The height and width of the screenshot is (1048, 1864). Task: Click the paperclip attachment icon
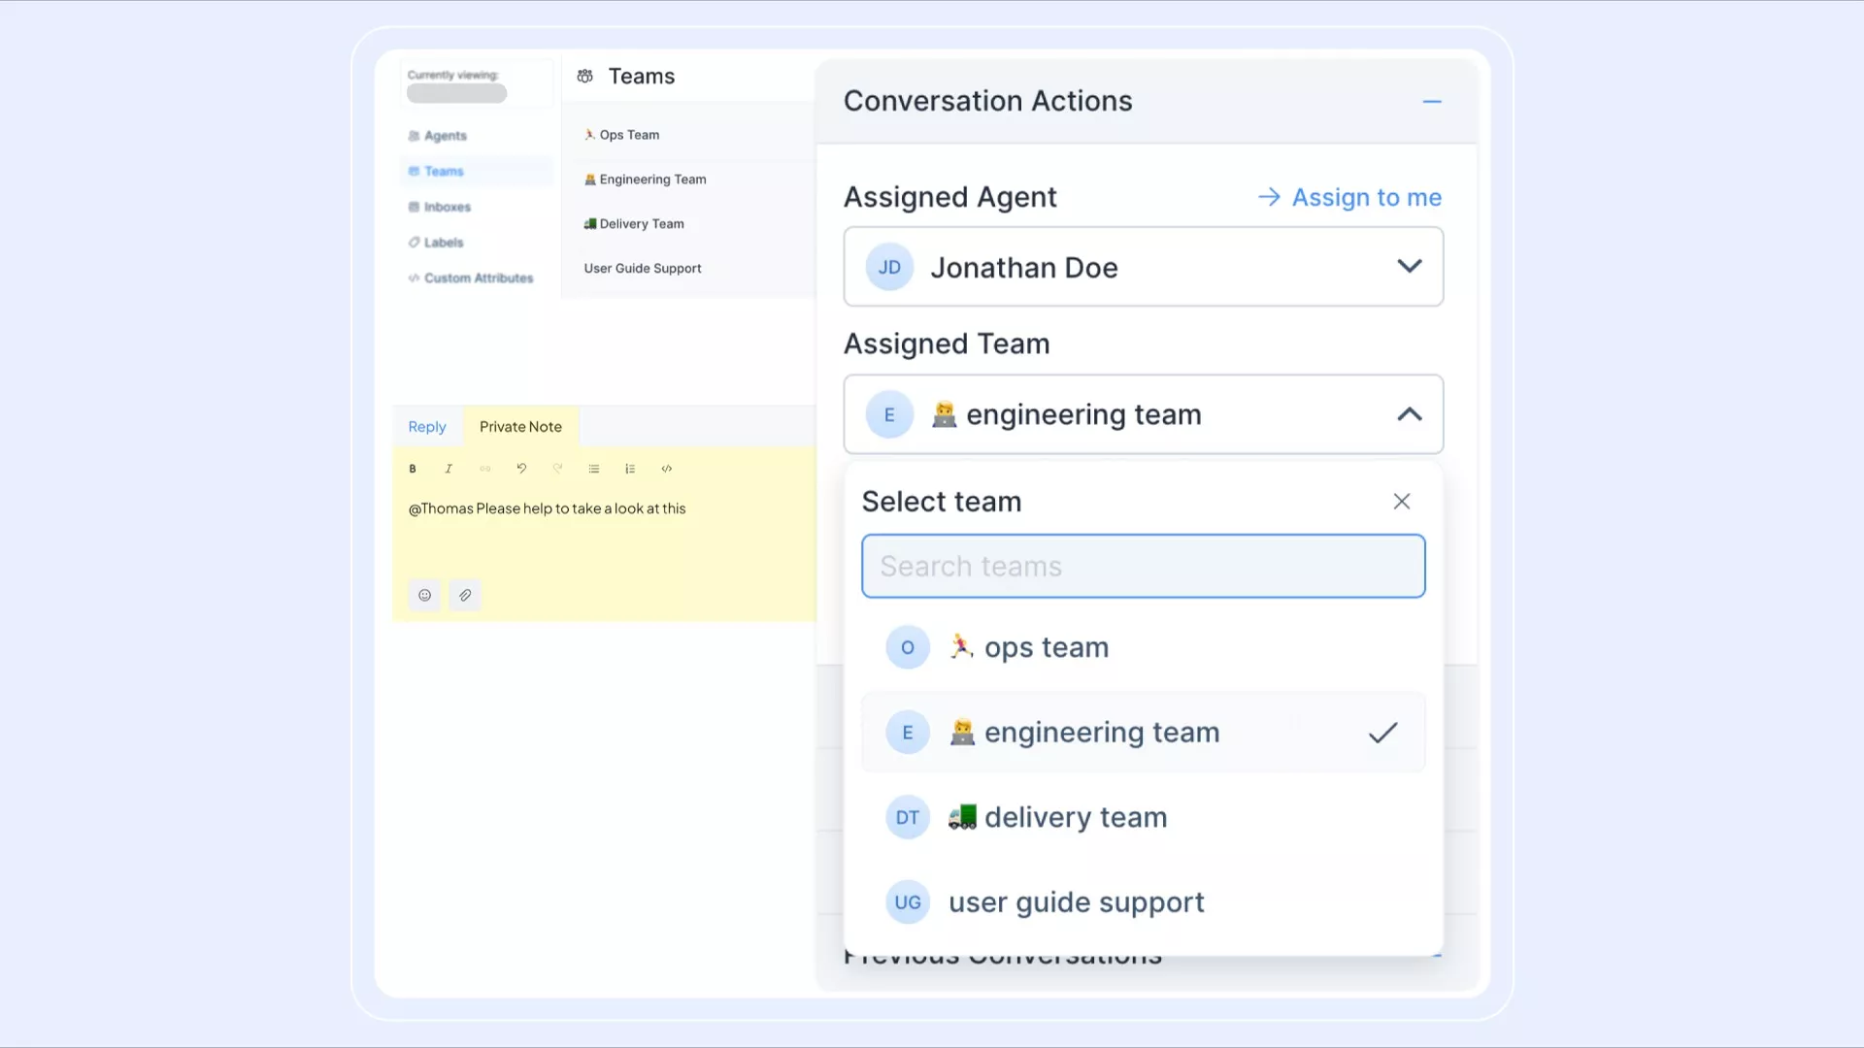pyautogui.click(x=465, y=596)
